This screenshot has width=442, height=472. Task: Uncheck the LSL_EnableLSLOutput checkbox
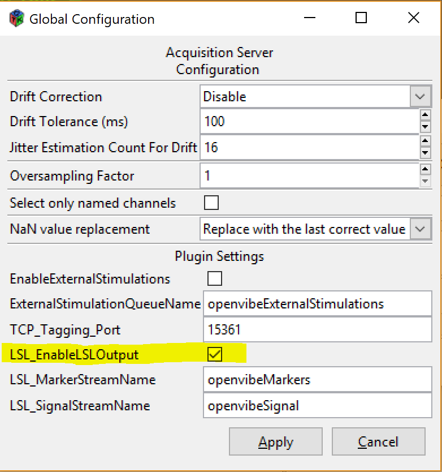click(215, 355)
